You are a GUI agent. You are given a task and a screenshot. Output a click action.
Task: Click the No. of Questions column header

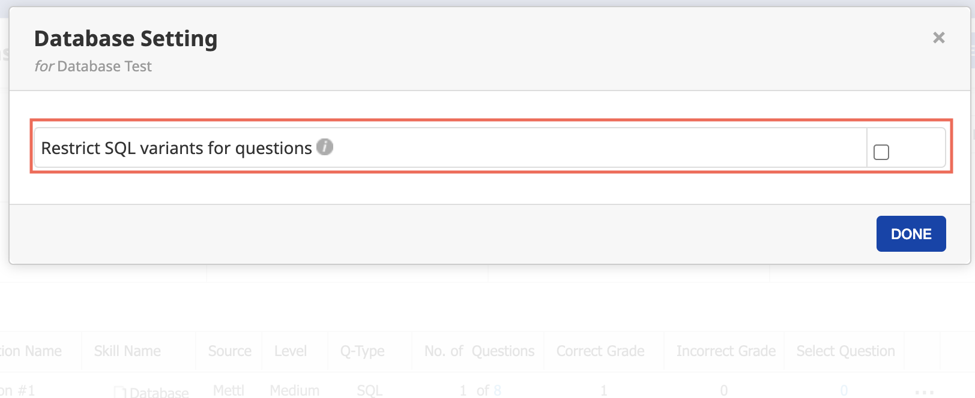479,351
